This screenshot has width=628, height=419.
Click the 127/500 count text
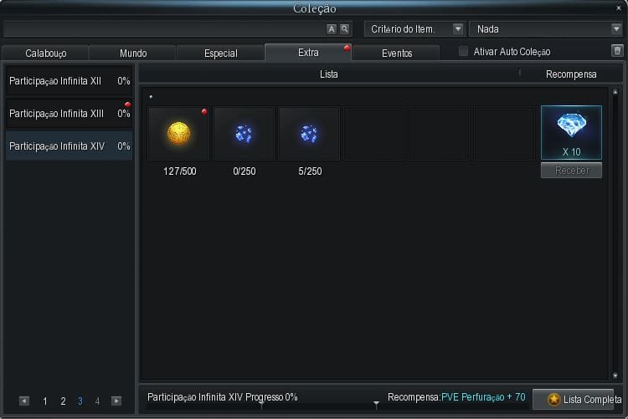click(179, 171)
